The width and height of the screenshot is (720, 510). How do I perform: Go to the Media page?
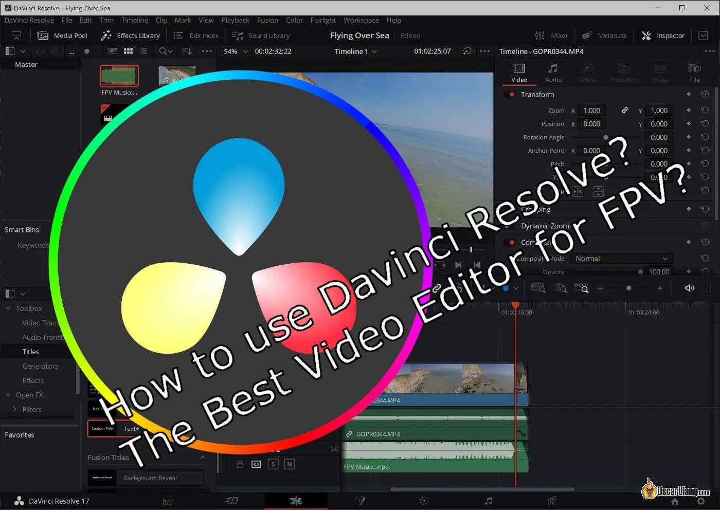pyautogui.click(x=168, y=501)
